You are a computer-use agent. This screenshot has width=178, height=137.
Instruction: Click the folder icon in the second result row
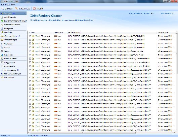click(33, 40)
